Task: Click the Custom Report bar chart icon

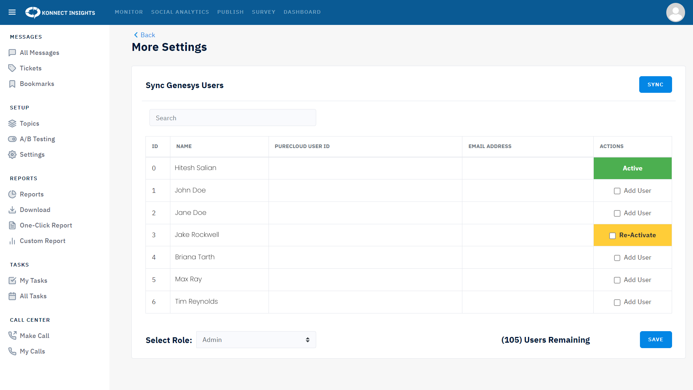Action: tap(12, 241)
